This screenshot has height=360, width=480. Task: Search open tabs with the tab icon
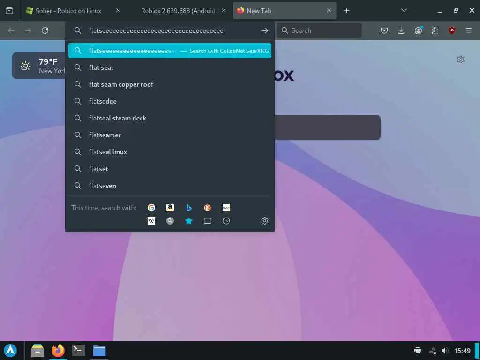[x=208, y=221]
